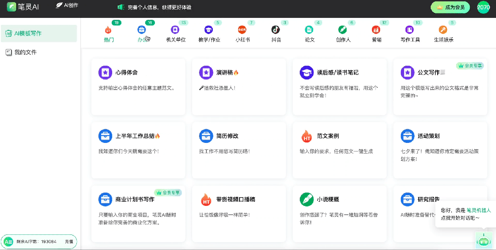Click description 我知道你们今天就需要这个!
Screen dimensions: 496x250
click(129, 151)
